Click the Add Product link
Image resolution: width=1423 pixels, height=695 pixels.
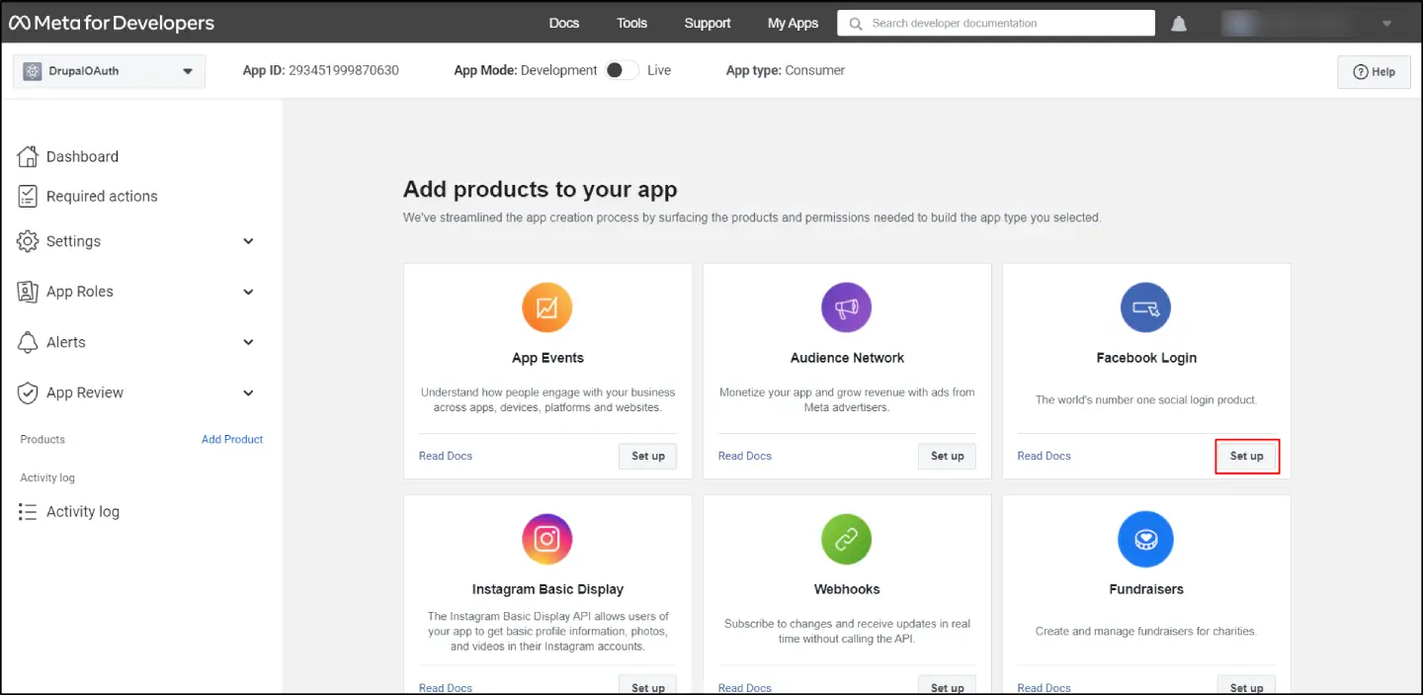tap(232, 439)
